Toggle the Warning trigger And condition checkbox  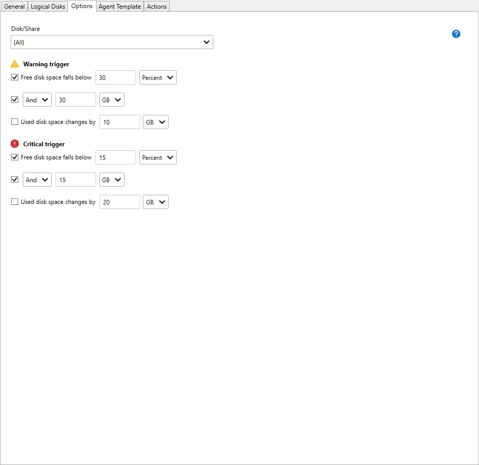15,100
